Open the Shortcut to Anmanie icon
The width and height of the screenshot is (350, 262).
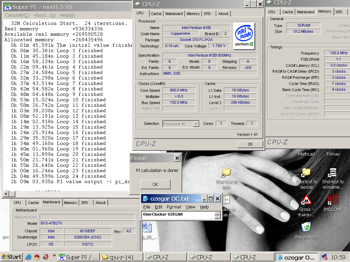[x=333, y=178]
